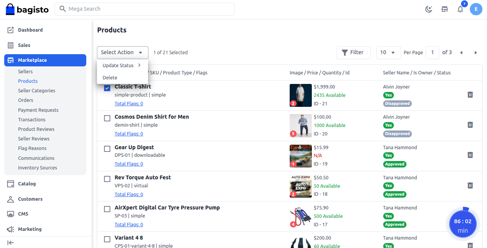Open the Gear Up Digest product thumbnail
The width and height of the screenshot is (487, 248).
[x=300, y=156]
